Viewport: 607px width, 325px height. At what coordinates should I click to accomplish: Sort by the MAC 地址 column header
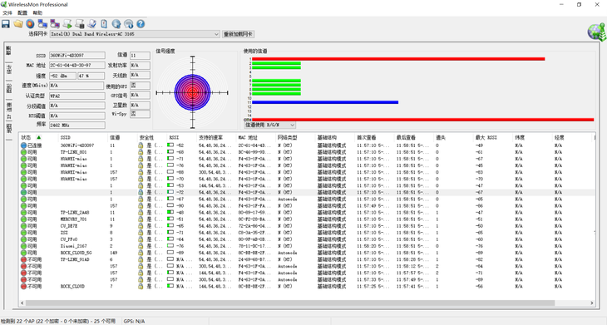tap(255, 137)
